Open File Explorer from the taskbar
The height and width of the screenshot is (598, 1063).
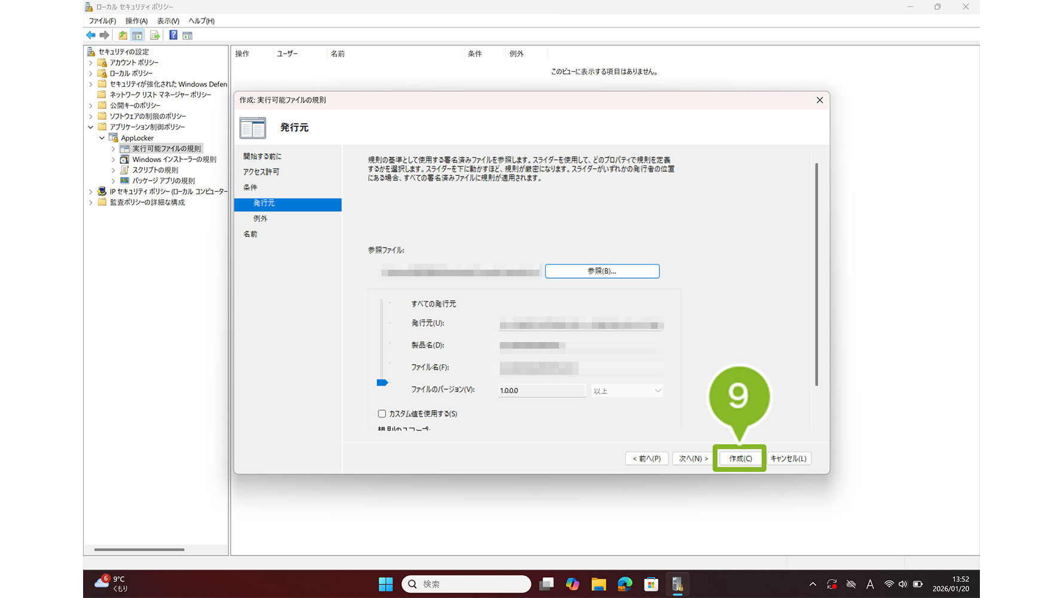(598, 584)
